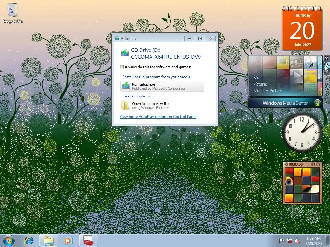Click the puzzle gadget timer pause icon
This screenshot has width=330, height=247.
[286, 164]
